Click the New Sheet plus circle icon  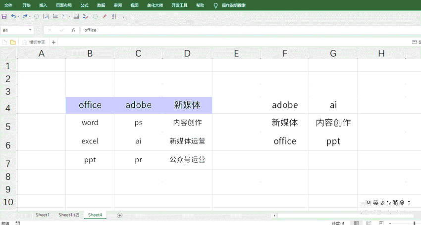tap(120, 215)
